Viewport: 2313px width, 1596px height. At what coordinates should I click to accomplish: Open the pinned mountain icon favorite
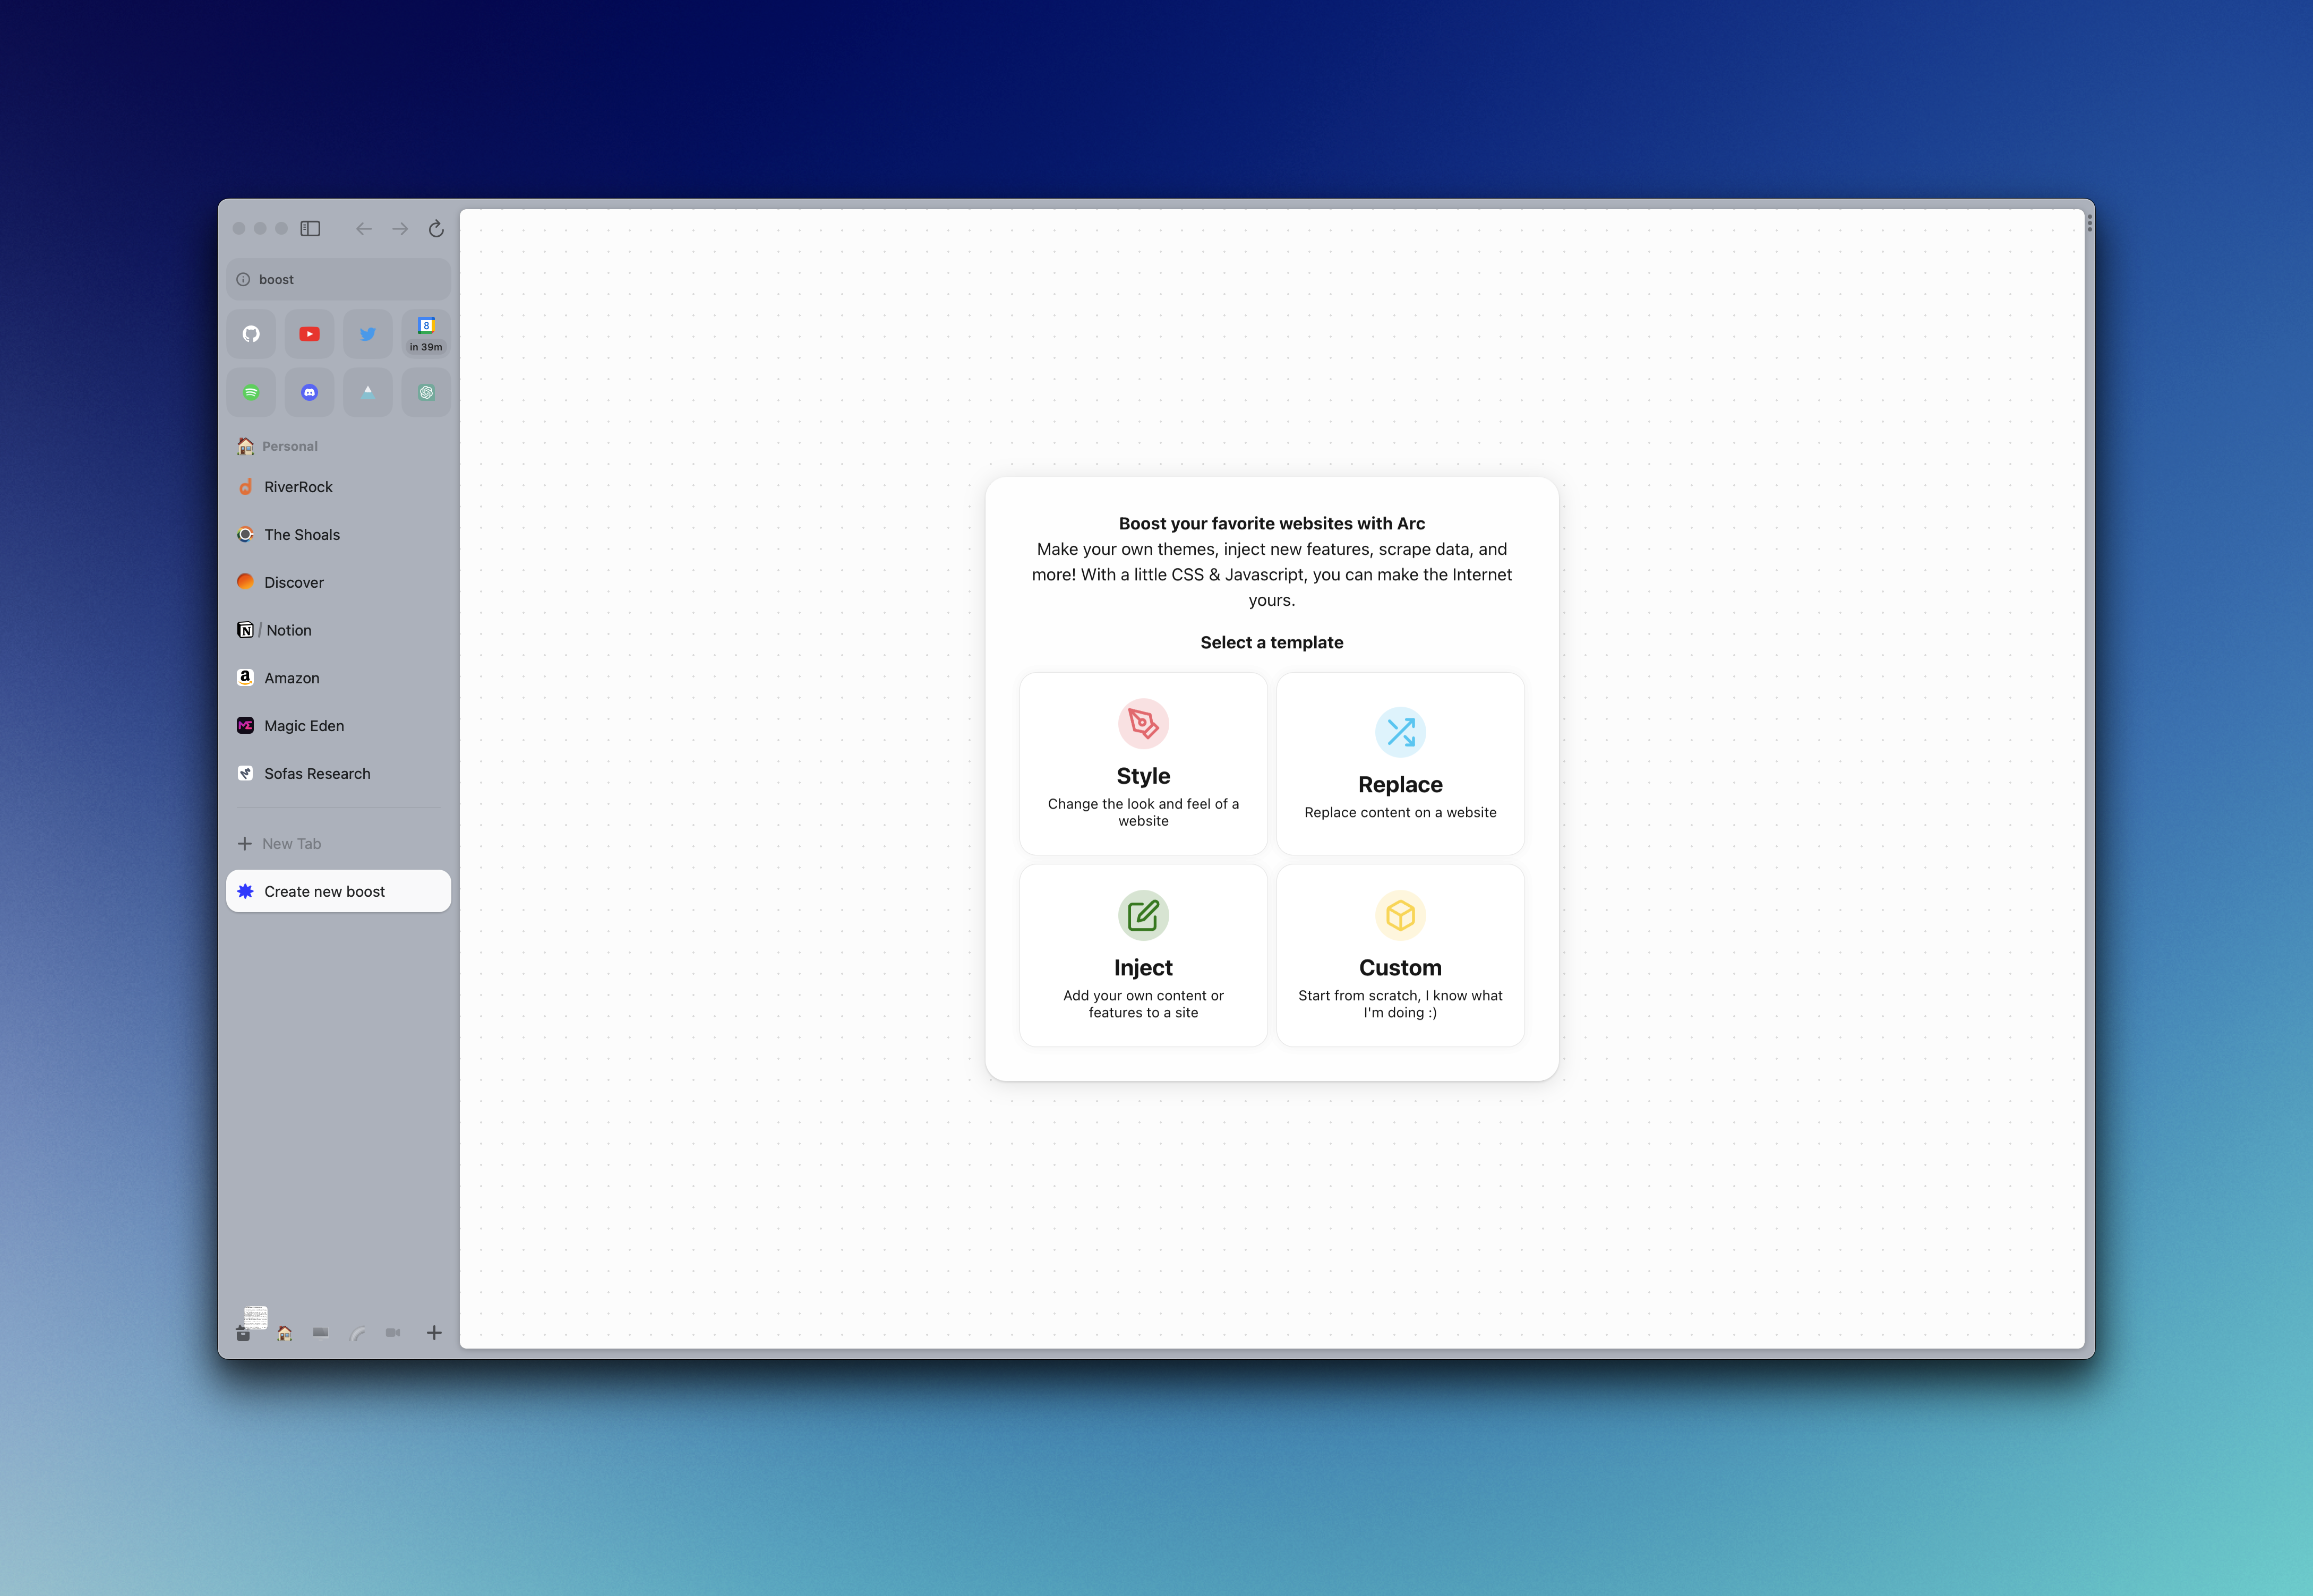tap(368, 392)
